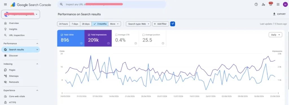Click the Sitemaps icon

[x=5, y=76]
